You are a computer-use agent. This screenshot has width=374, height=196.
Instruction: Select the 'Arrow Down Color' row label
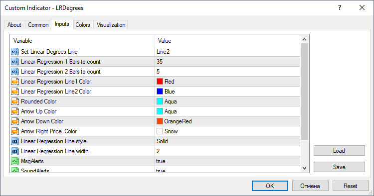(x=42, y=121)
